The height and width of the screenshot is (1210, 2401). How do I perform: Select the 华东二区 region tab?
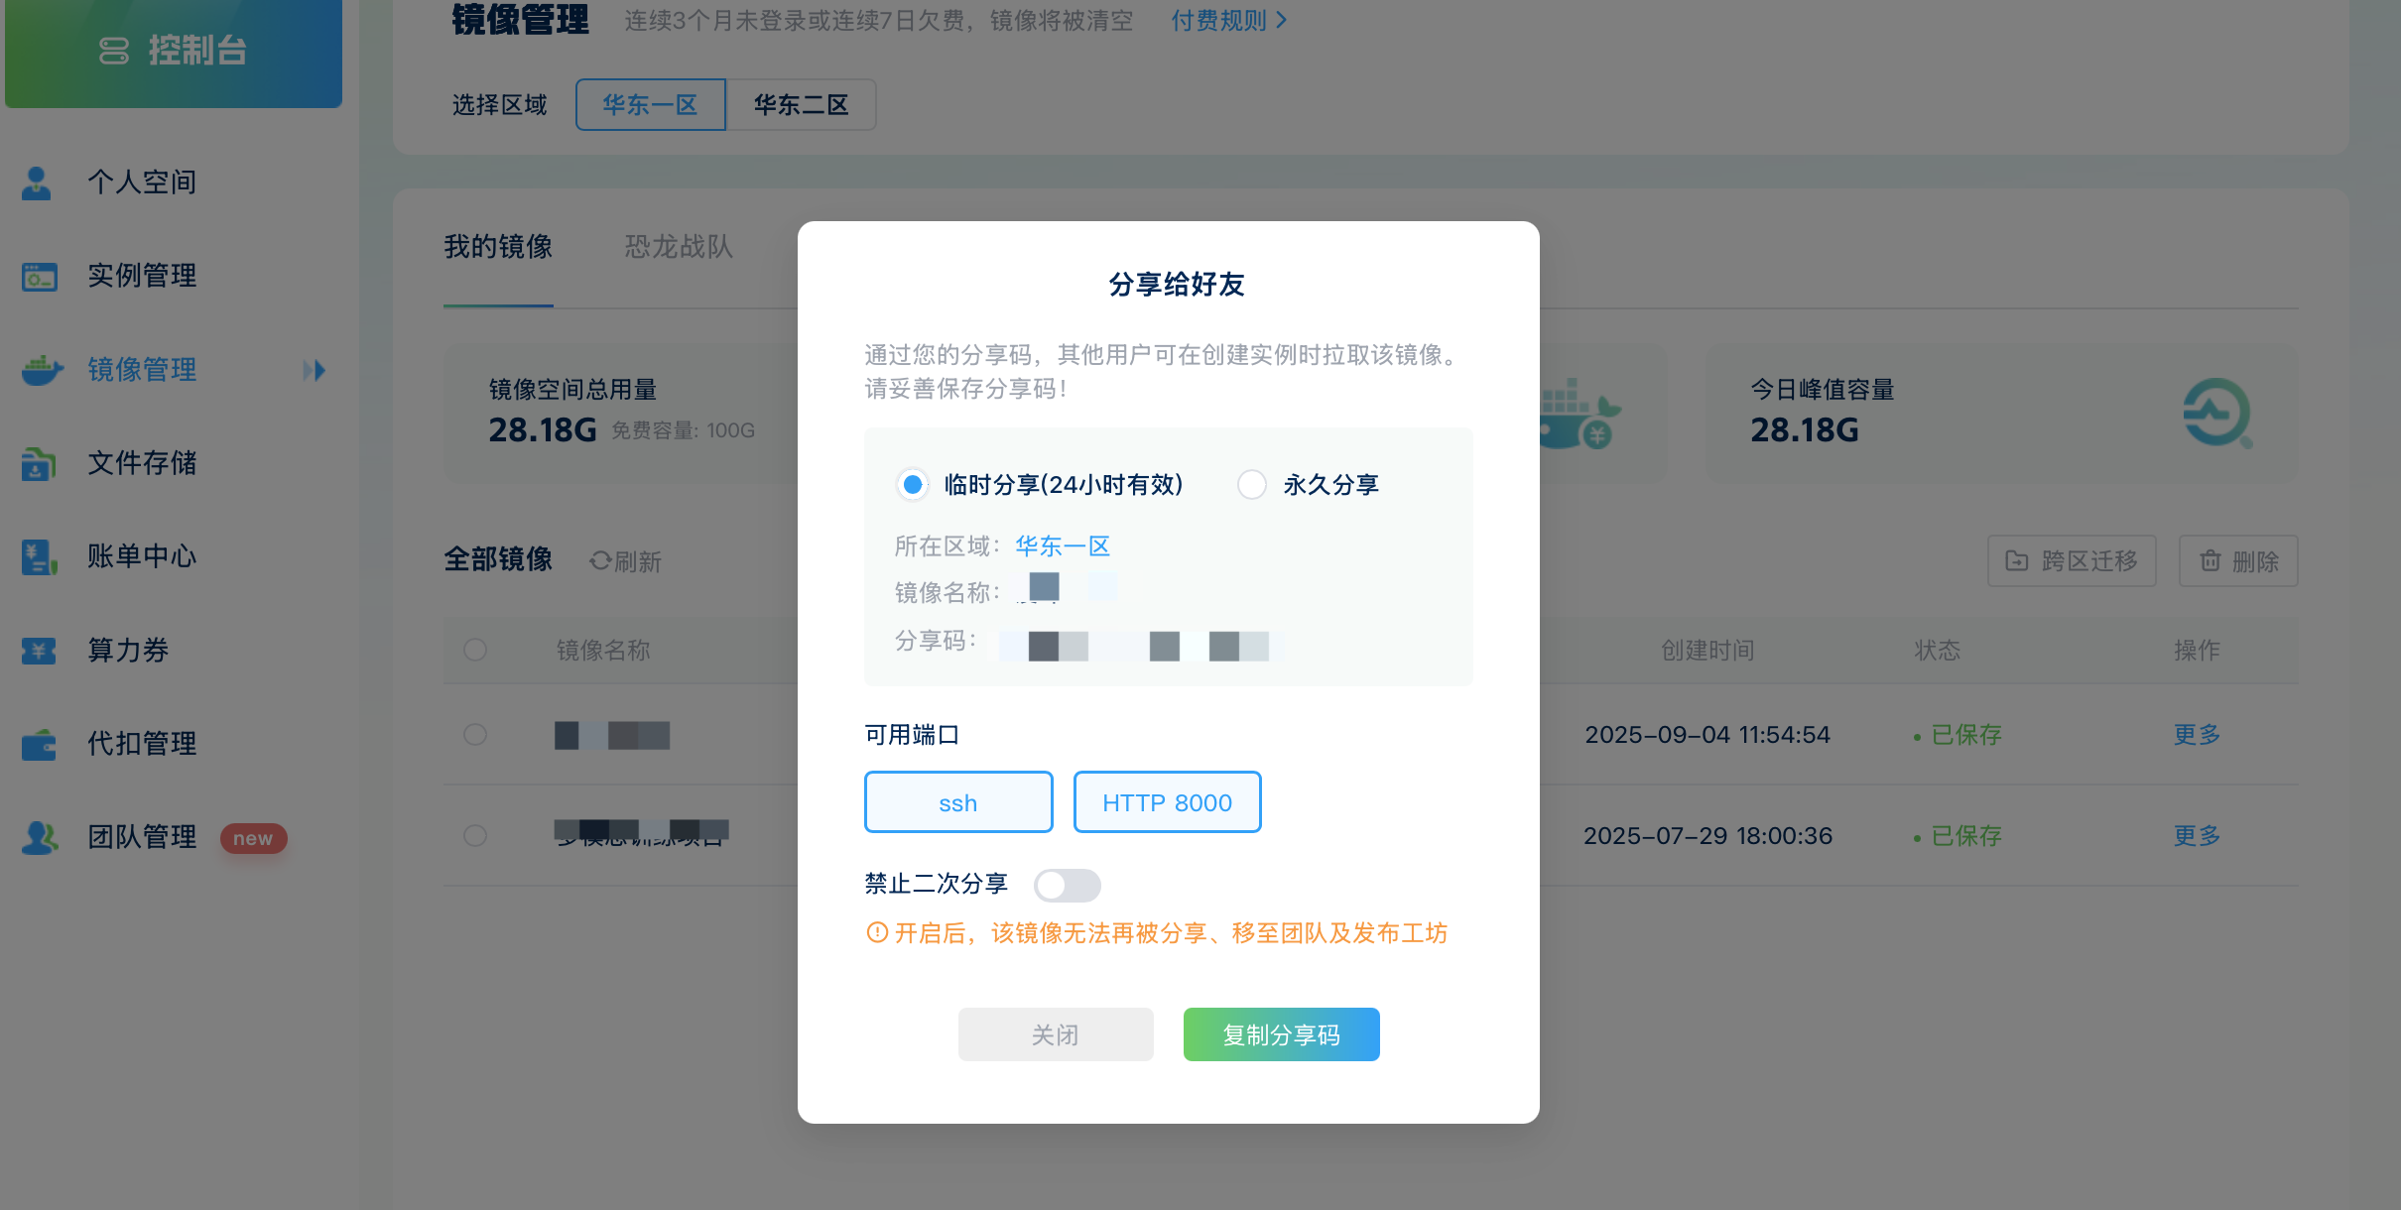coord(802,104)
